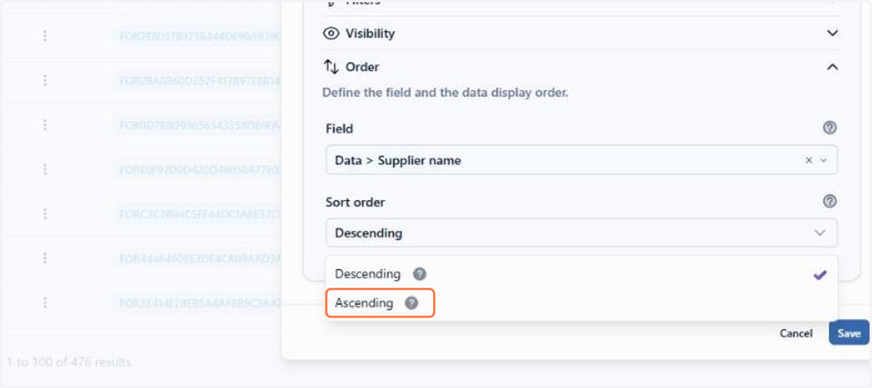Click the help icon next to Sort order
The image size is (872, 388).
(x=829, y=201)
